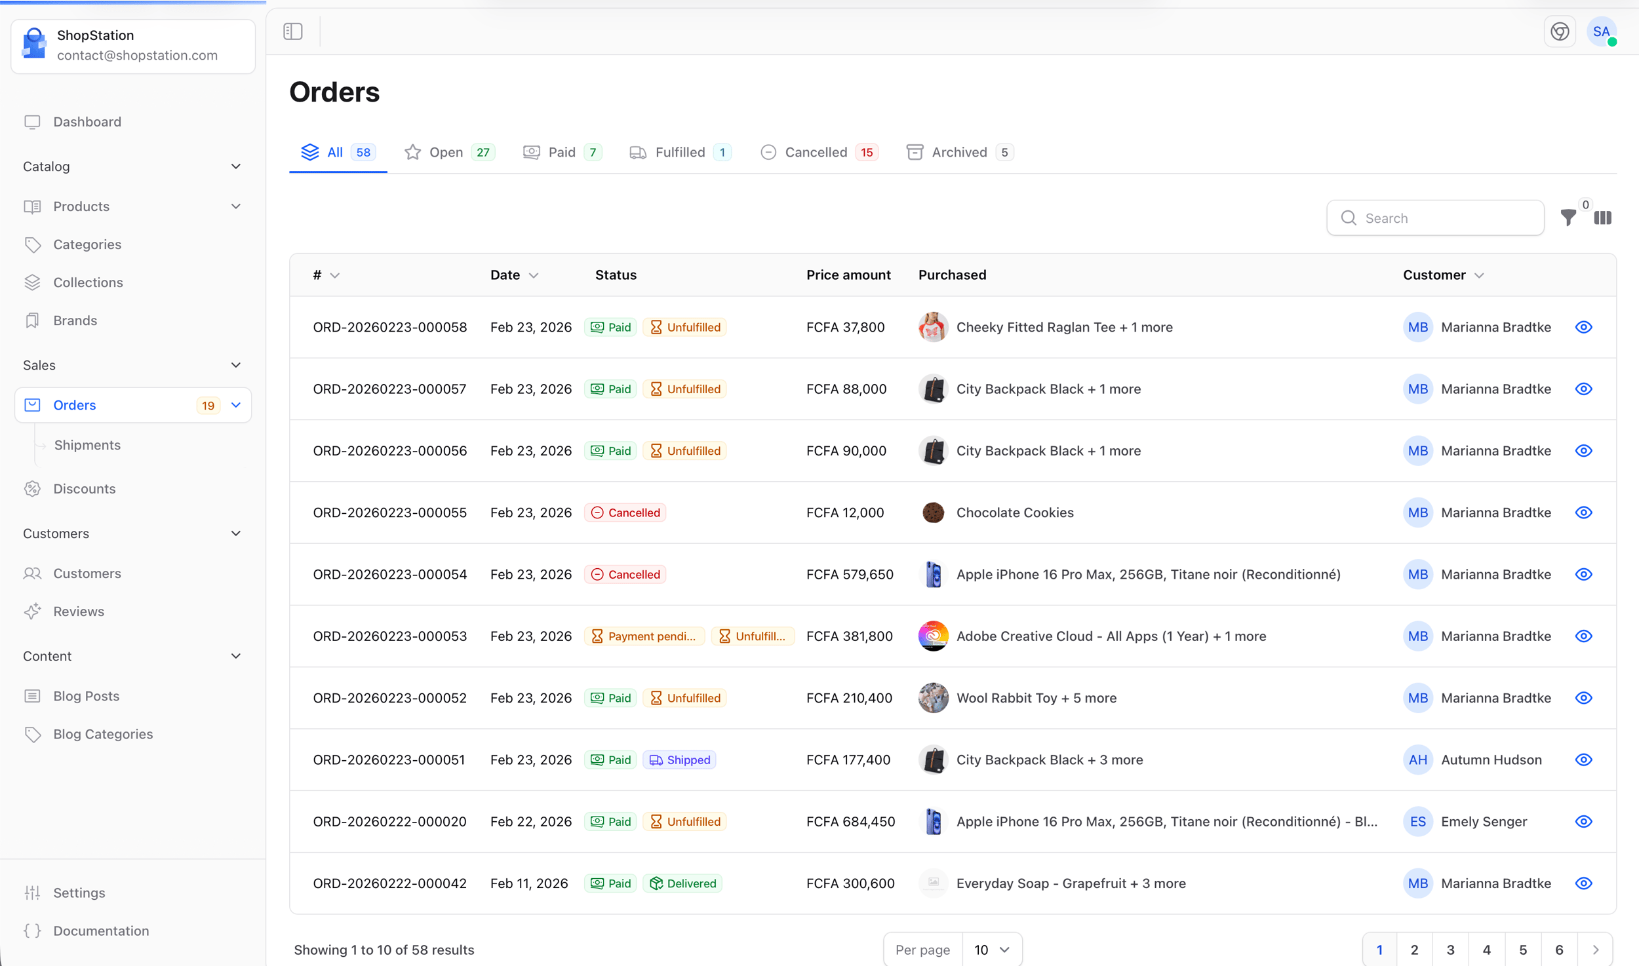Click the Cancelled badge on order 000055
1639x966 pixels.
[625, 512]
